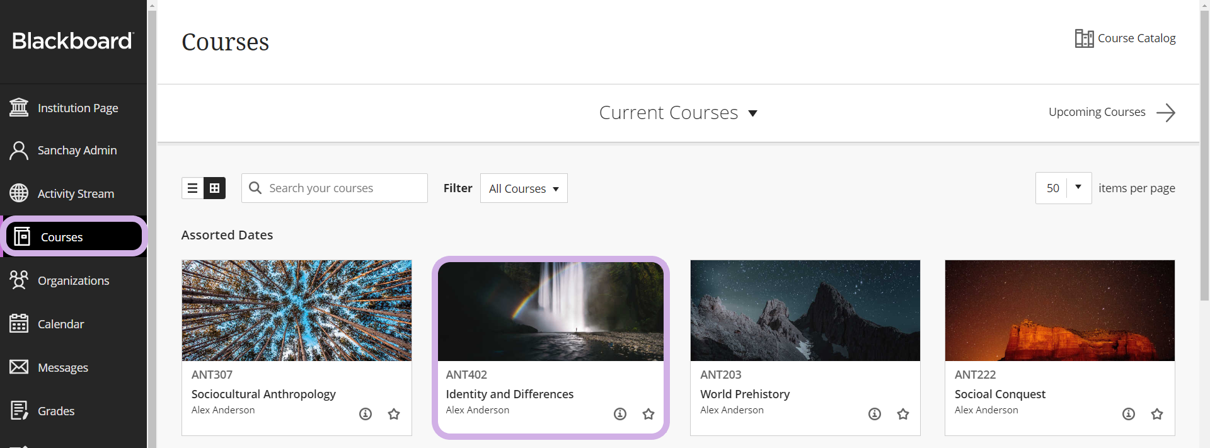Screen dimensions: 1210x448
Task: Switch to grid view
Action: pos(214,188)
